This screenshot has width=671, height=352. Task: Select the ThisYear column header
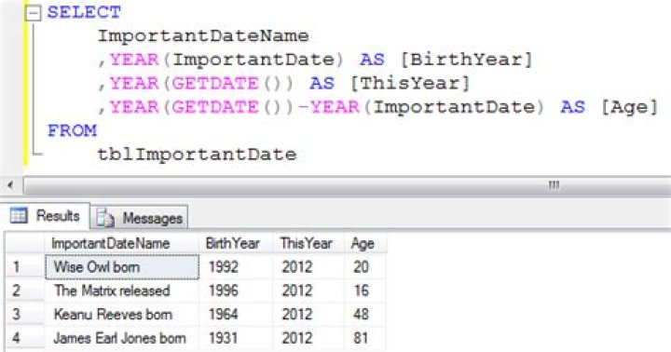coord(308,243)
